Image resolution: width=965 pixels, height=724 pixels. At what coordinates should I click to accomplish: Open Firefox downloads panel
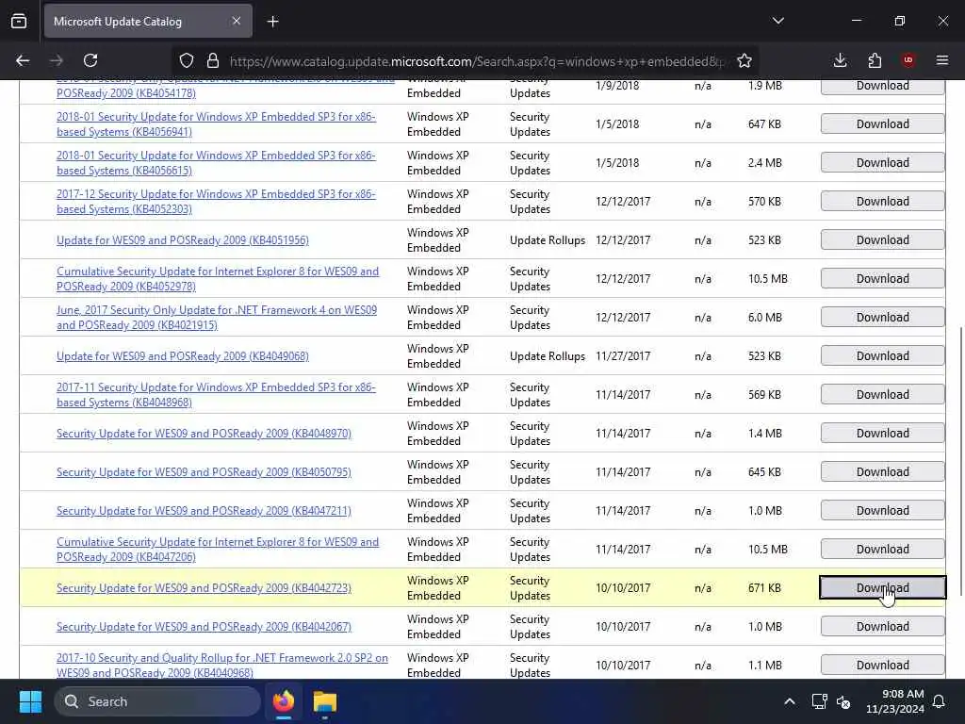point(840,60)
